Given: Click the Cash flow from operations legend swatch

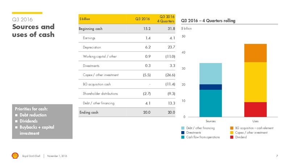Looking at the screenshot, I should click(183, 137).
